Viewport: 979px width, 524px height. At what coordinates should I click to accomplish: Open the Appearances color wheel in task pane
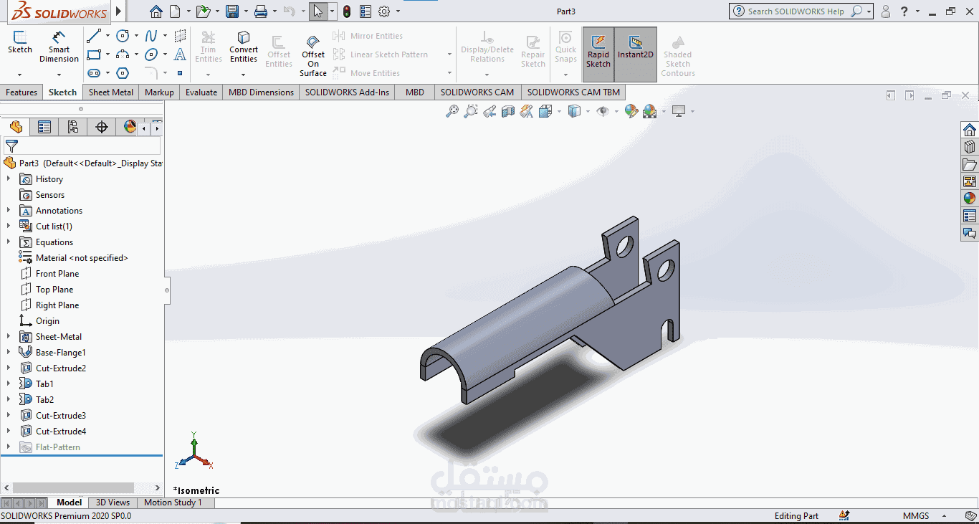(x=970, y=199)
